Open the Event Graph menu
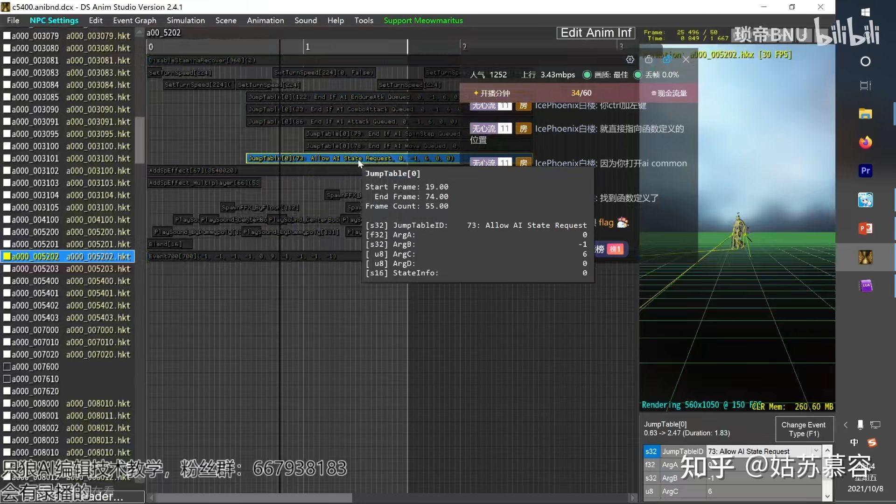 [134, 21]
